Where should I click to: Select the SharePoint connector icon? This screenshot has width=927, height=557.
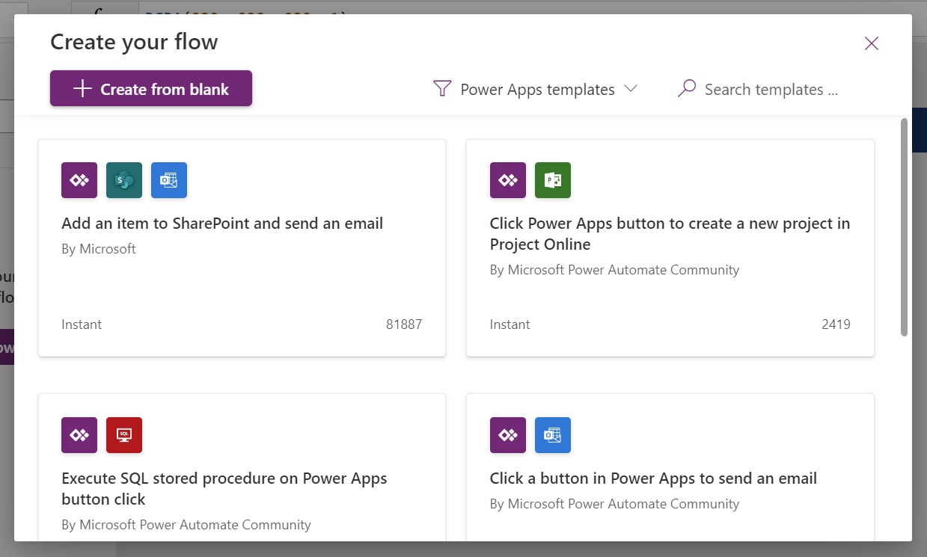124,180
